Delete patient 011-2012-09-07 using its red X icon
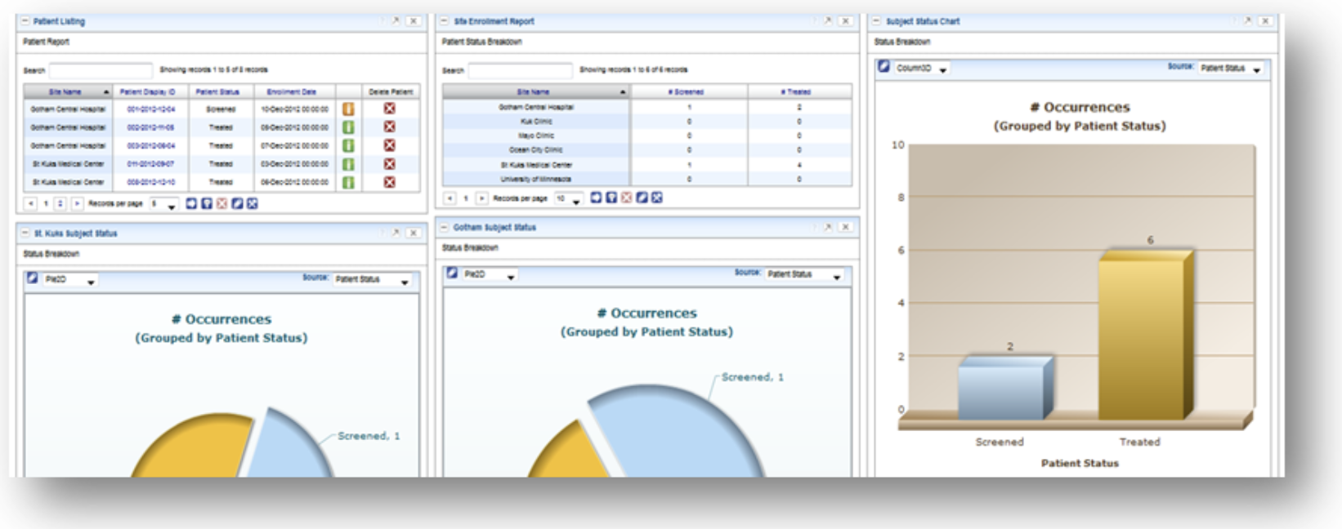 click(x=390, y=164)
